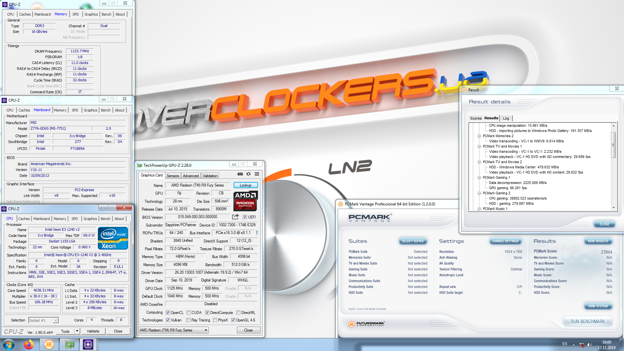The image size is (624, 351).
Task: Collapse the PCMark Memories 2 node
Action: pos(479,136)
